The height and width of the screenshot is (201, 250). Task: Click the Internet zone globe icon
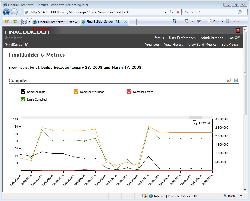[151, 196]
